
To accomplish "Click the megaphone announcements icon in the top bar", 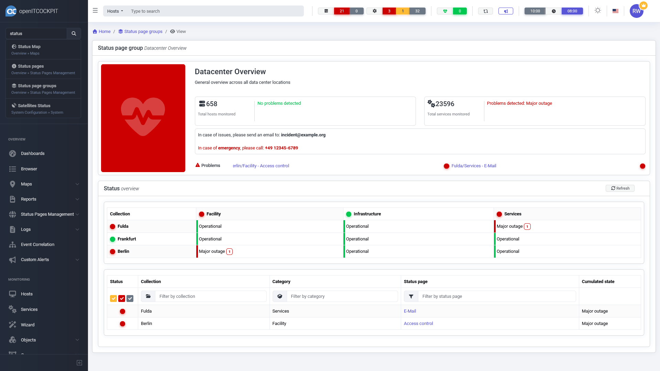I will pos(506,11).
